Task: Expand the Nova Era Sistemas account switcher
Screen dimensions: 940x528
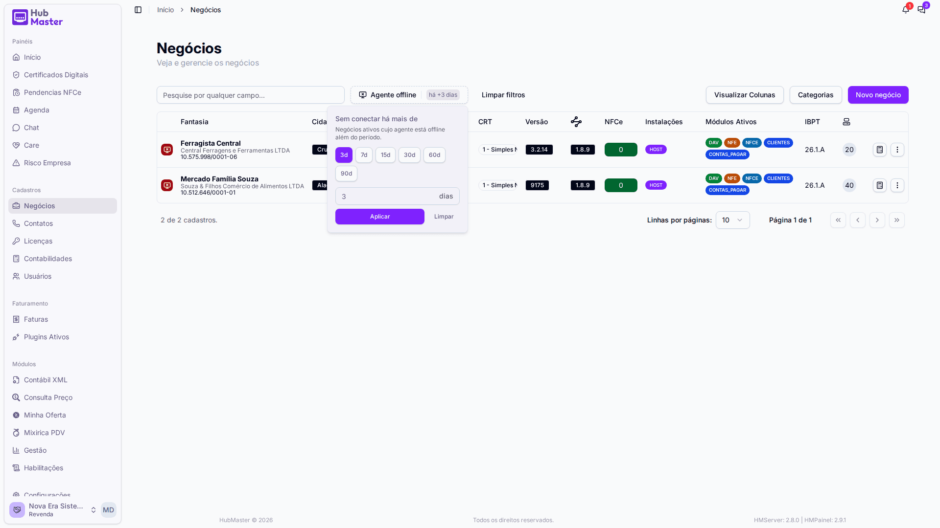Action: [63, 510]
